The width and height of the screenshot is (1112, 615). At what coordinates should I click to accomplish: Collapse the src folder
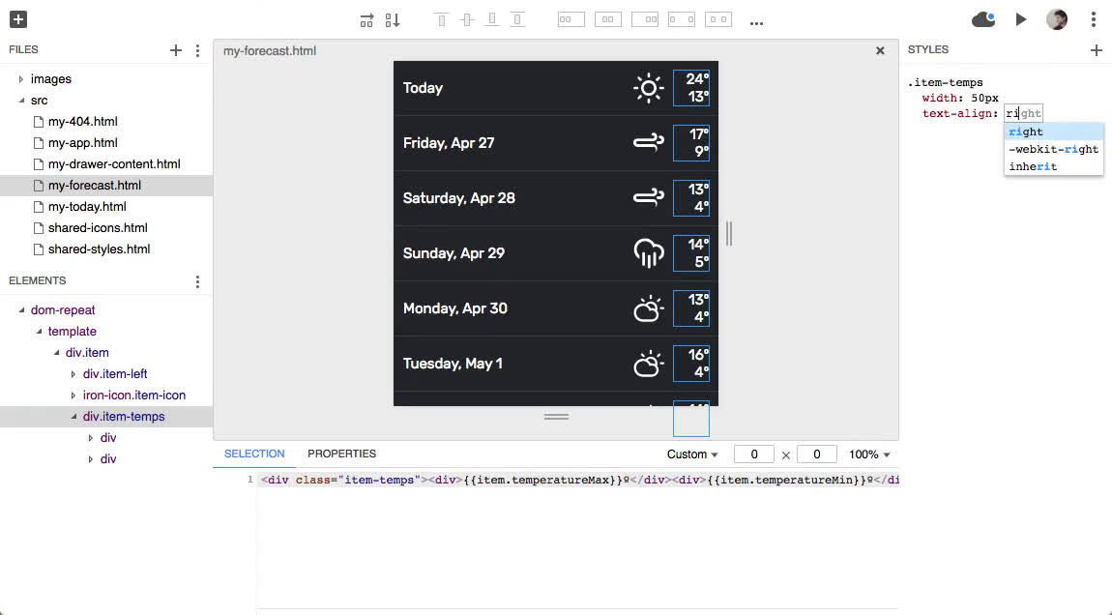coord(21,101)
